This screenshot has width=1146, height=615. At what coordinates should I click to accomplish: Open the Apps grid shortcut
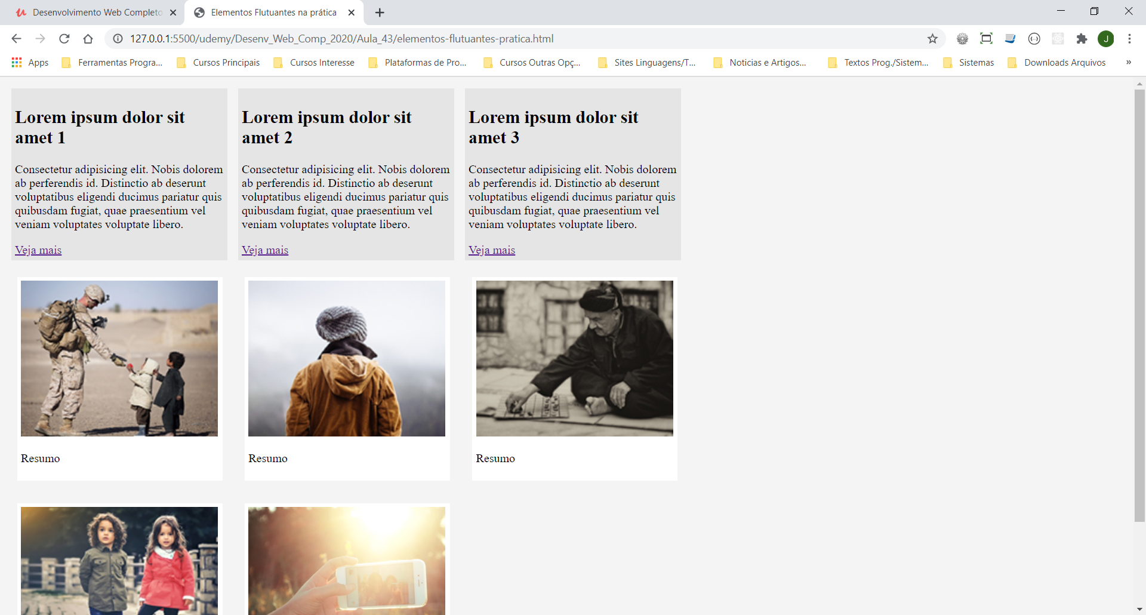coord(30,63)
